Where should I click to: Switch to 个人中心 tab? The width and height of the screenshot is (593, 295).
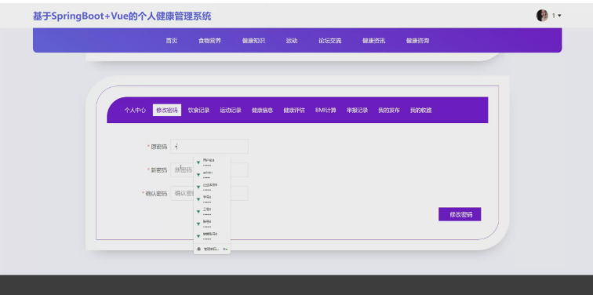pos(135,110)
